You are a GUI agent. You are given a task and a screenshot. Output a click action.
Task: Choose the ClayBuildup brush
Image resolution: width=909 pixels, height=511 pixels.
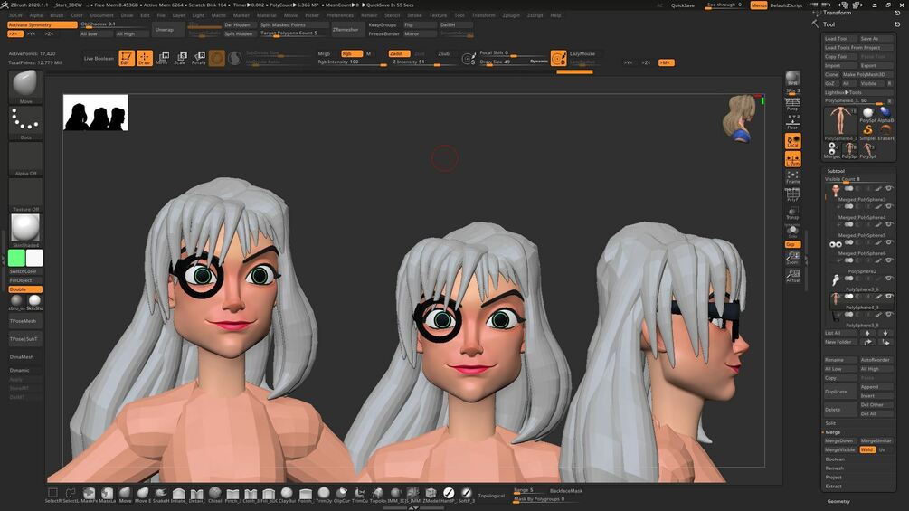tap(287, 494)
